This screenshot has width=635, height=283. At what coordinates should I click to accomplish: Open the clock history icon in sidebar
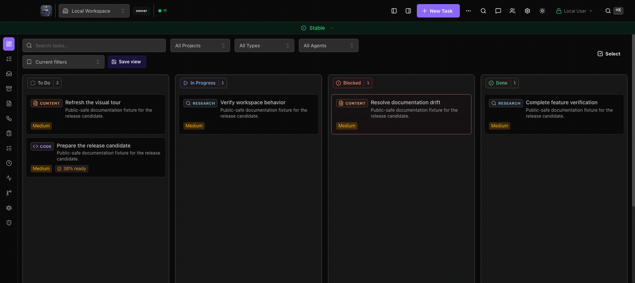9,163
